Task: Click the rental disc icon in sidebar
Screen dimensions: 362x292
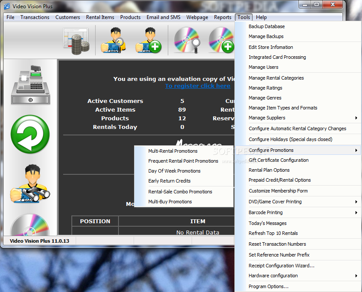Action: [x=30, y=225]
